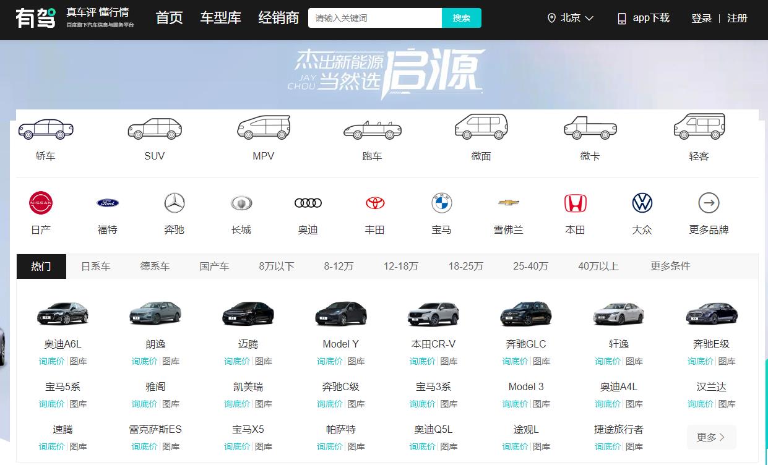This screenshot has width=768, height=465.
Task: Go to 首页 in top navigation
Action: tap(170, 18)
